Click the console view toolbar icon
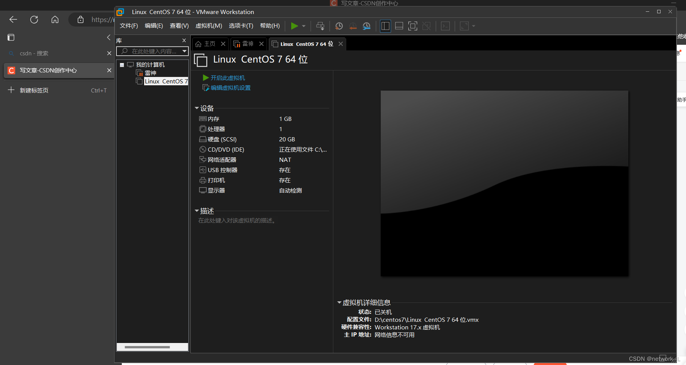This screenshot has width=686, height=365. click(446, 26)
